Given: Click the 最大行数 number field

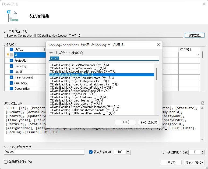Looking at the screenshot, I should pos(120,152).
